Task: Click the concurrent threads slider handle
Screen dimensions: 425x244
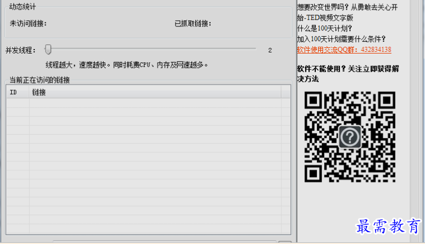Action: (48, 50)
